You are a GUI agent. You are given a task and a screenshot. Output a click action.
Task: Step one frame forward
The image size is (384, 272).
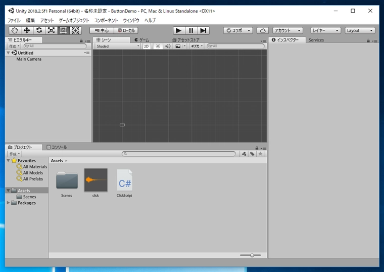coord(203,30)
